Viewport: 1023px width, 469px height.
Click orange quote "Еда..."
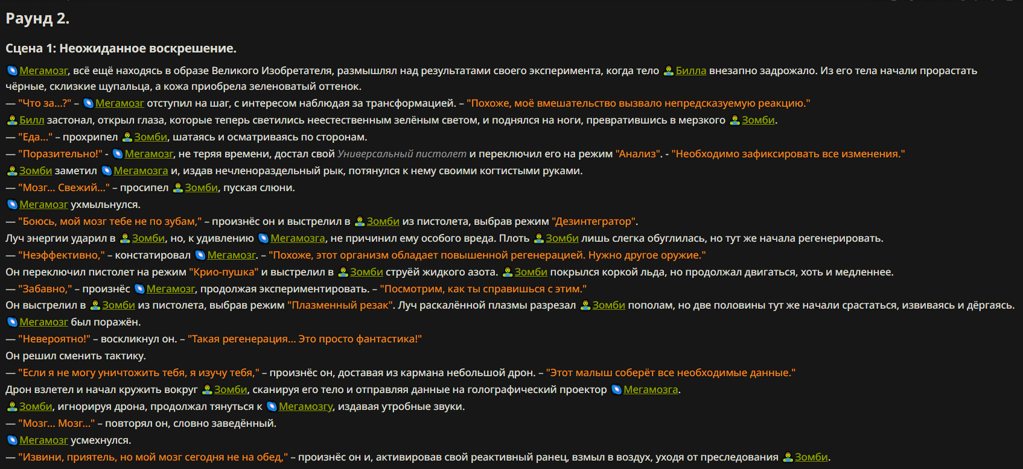click(35, 137)
